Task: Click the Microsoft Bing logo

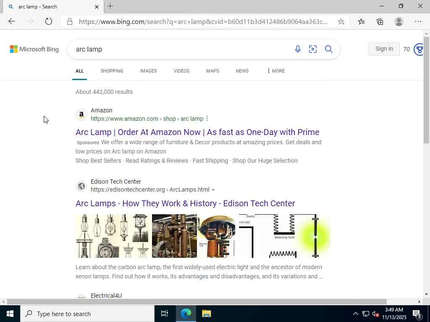Action: point(34,49)
